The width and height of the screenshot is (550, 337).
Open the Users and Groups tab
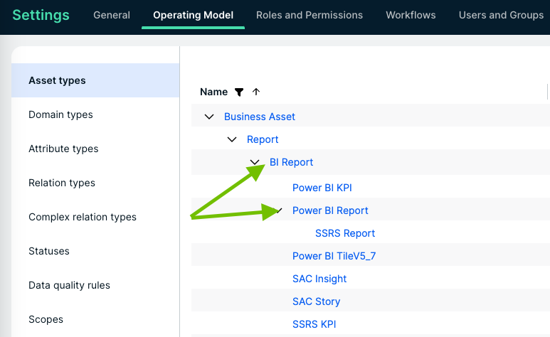(501, 15)
